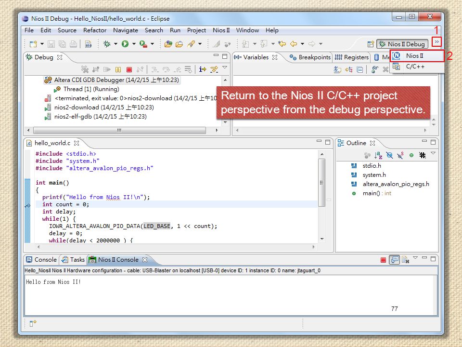Click the LED_BASE text in the code
This screenshot has height=347, width=462.
pyautogui.click(x=157, y=226)
